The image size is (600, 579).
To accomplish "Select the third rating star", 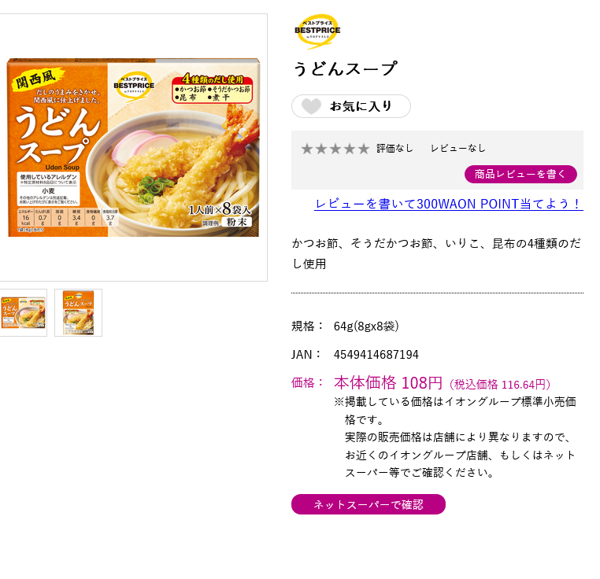I will 335,149.
